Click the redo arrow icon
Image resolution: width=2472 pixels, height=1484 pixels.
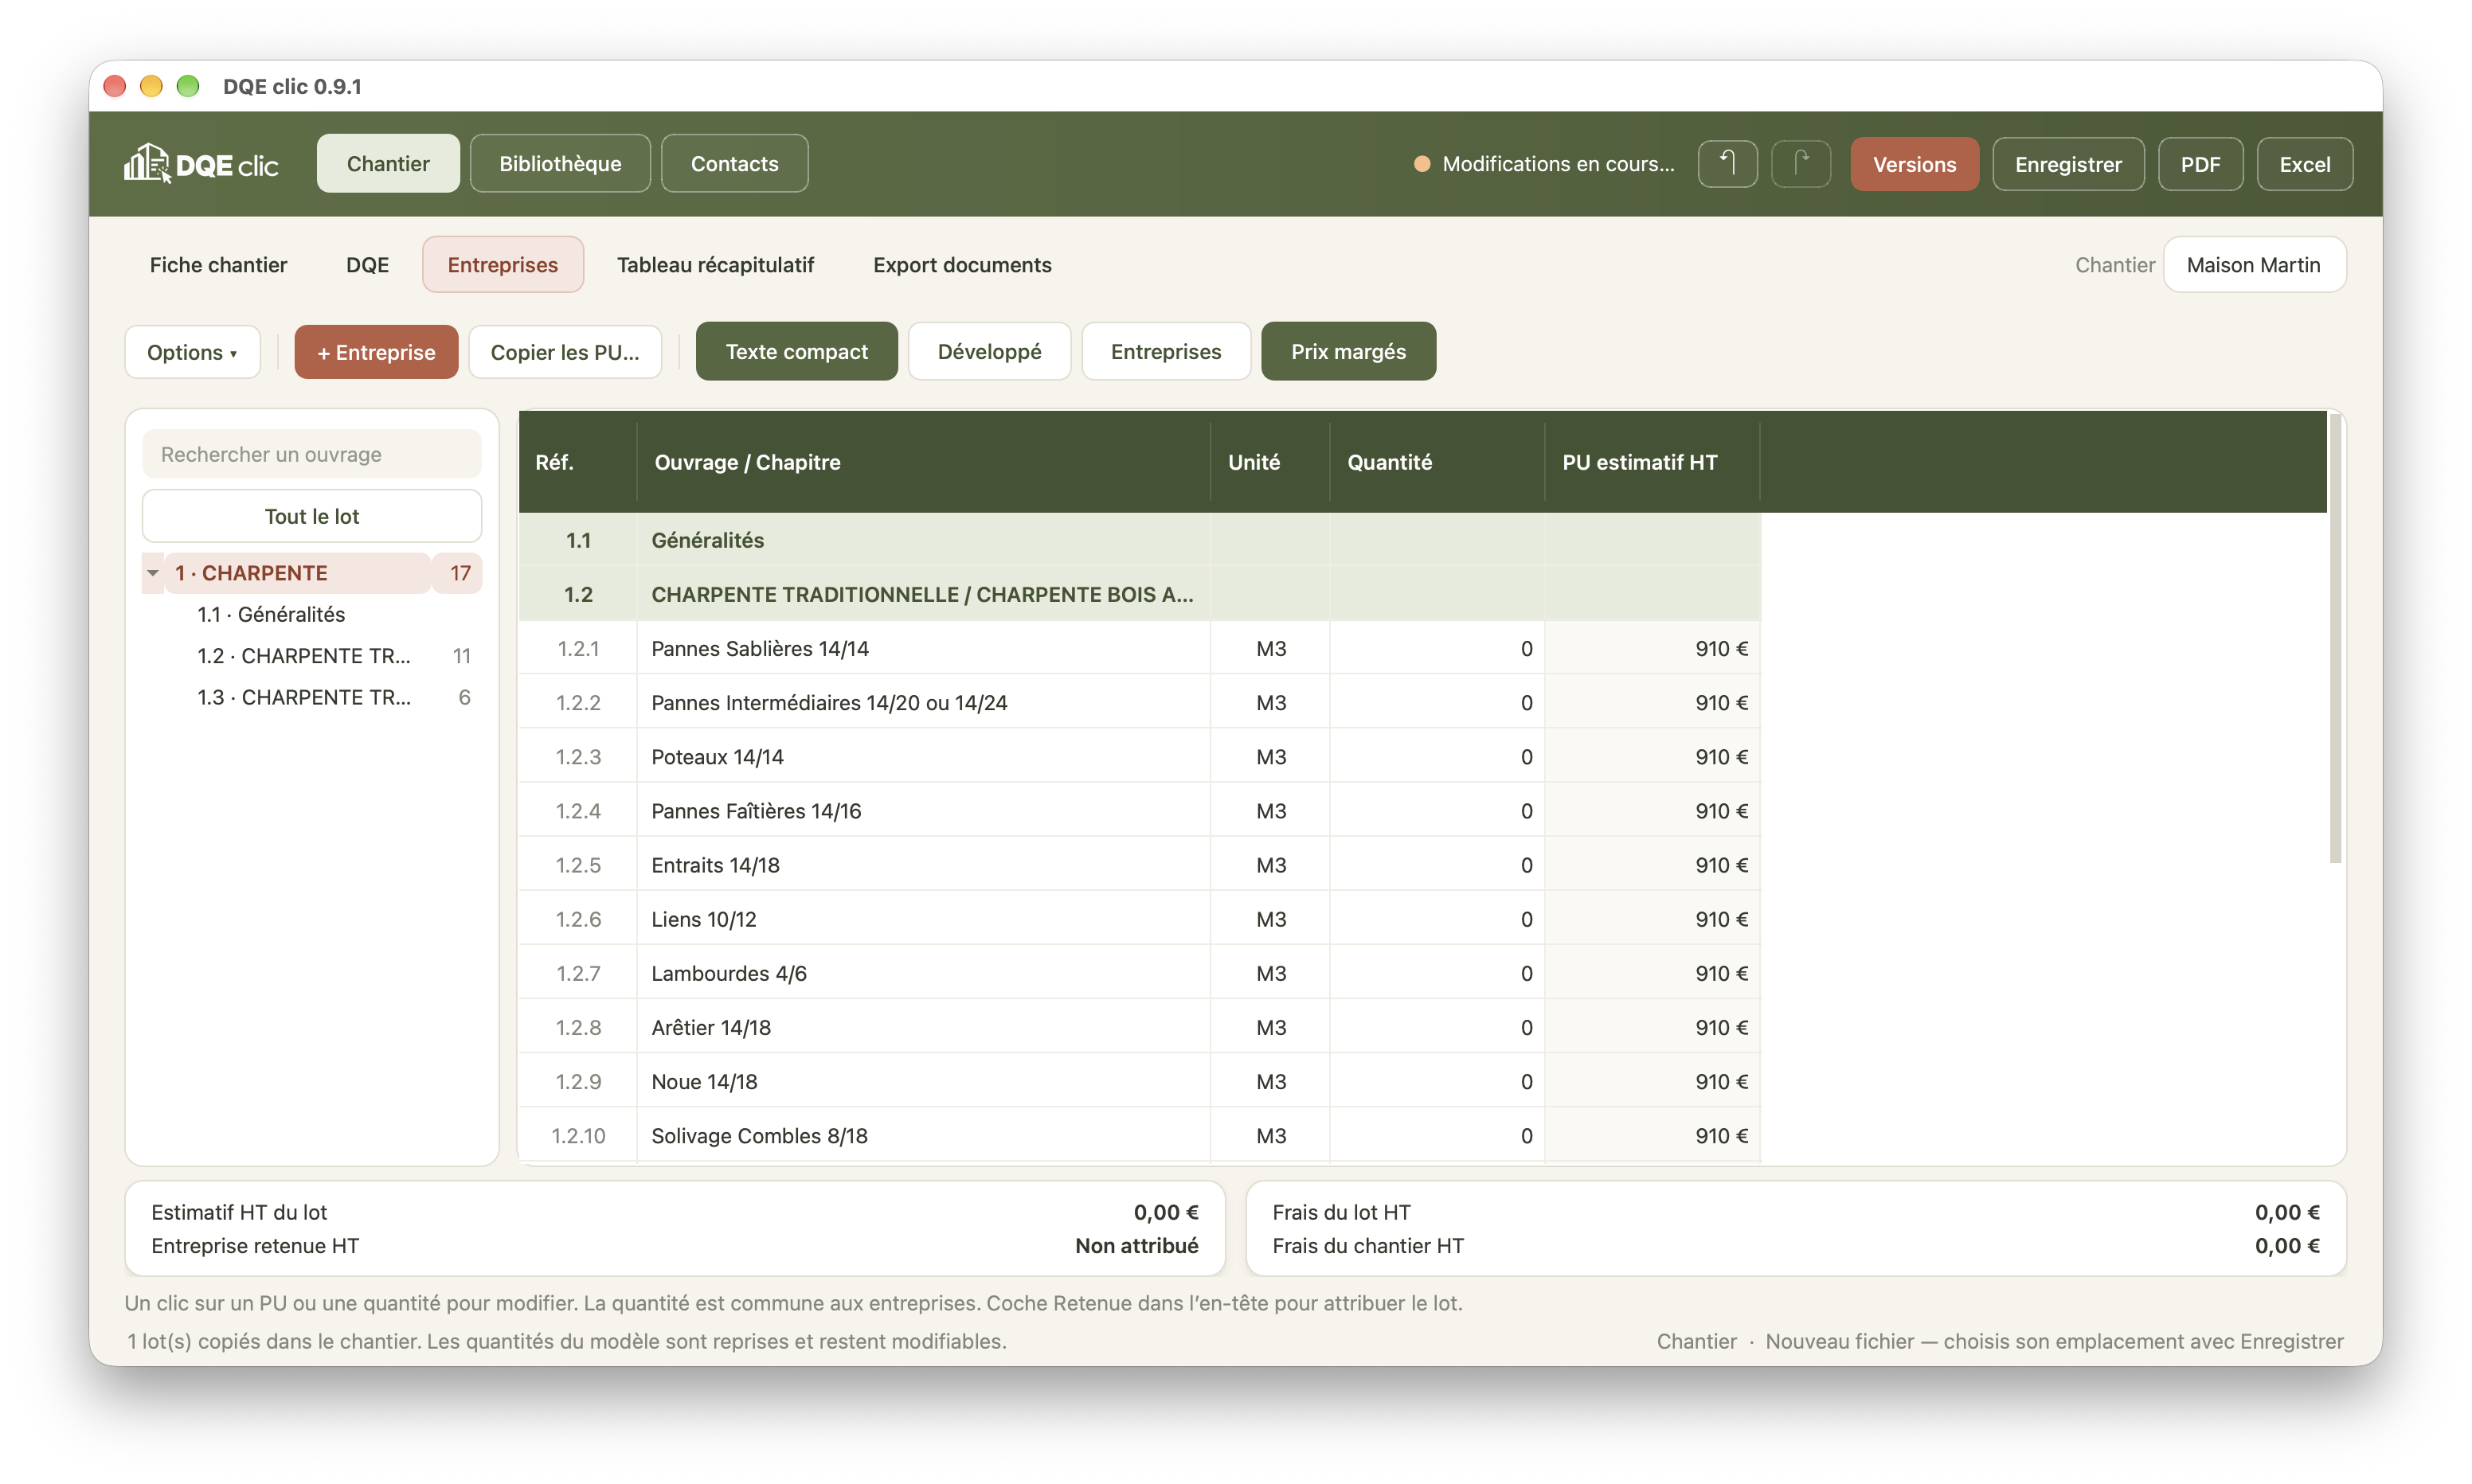point(1800,163)
